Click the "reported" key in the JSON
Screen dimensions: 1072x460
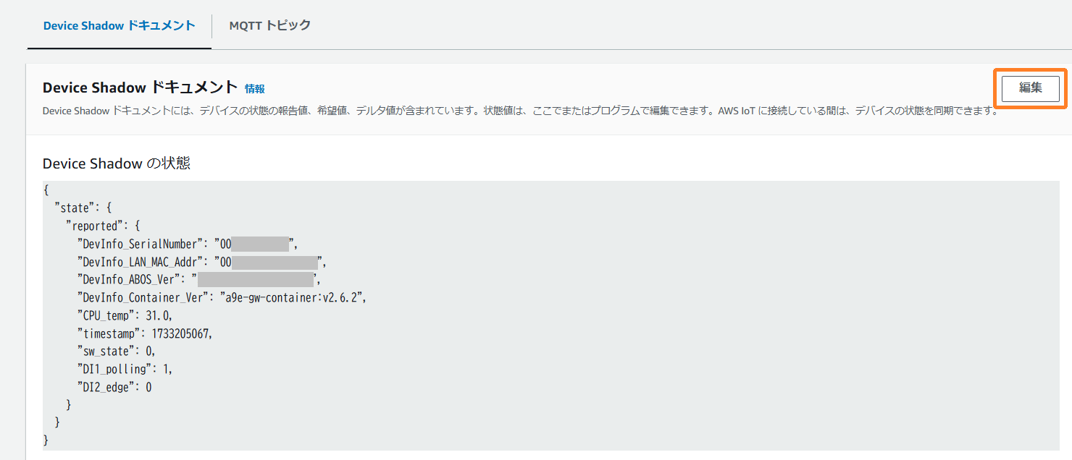[94, 226]
